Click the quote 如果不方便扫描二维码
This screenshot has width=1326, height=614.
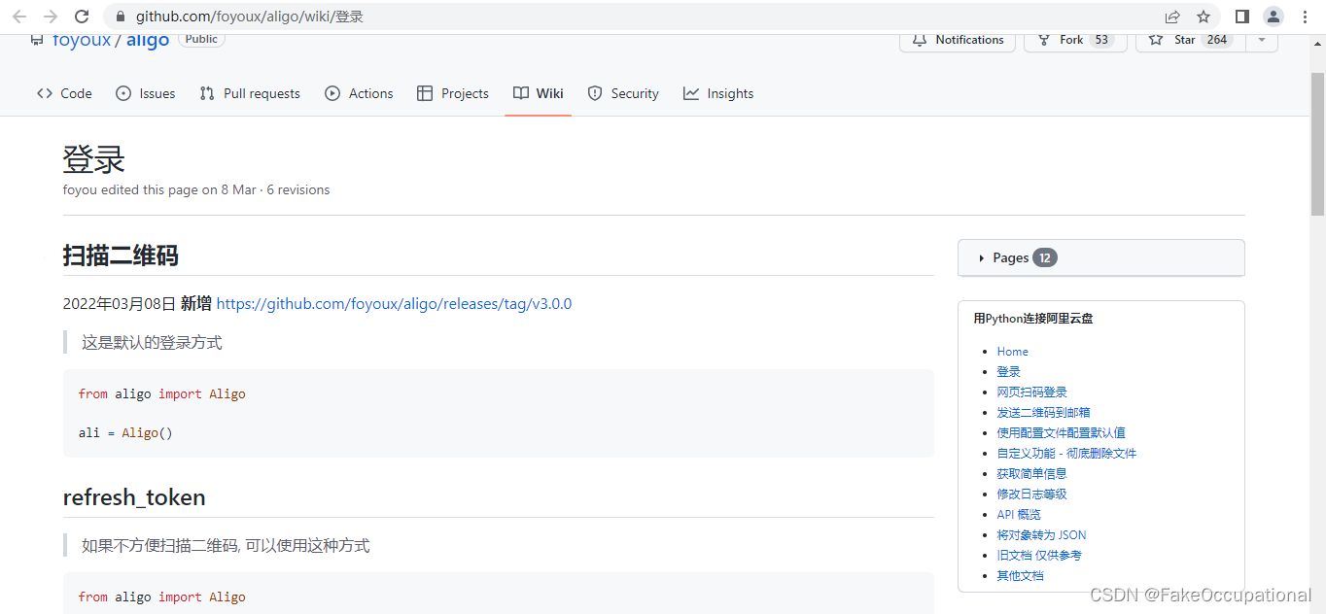[x=226, y=546]
